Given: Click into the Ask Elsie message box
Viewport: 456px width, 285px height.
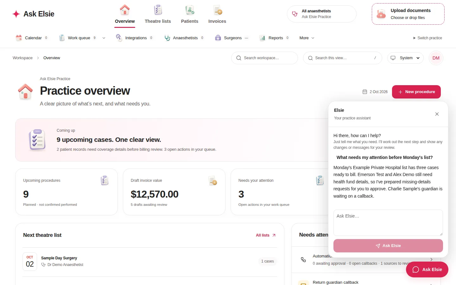Looking at the screenshot, I should (x=388, y=223).
